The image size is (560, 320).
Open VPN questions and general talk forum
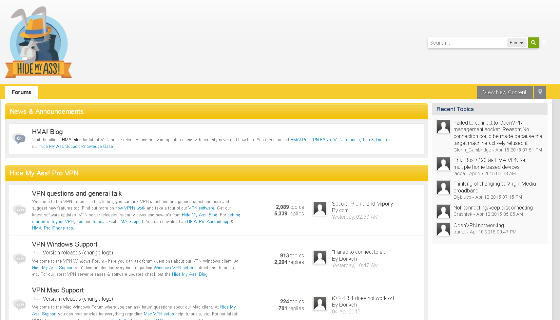tap(77, 193)
